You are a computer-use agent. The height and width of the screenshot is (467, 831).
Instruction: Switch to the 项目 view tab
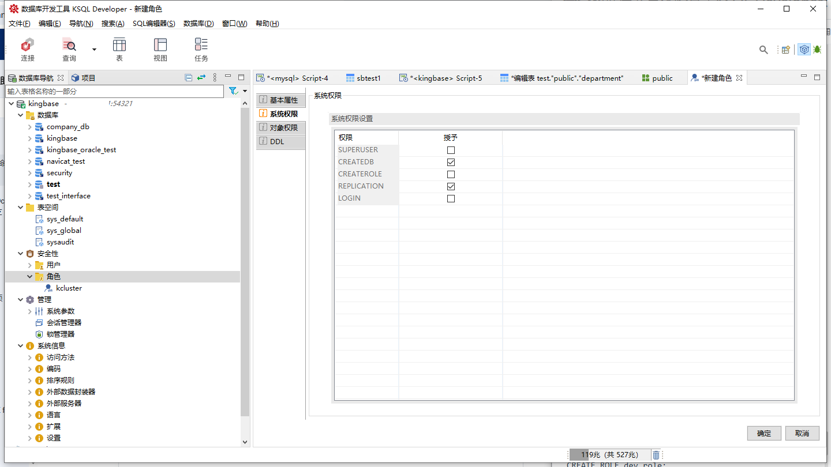tap(83, 78)
